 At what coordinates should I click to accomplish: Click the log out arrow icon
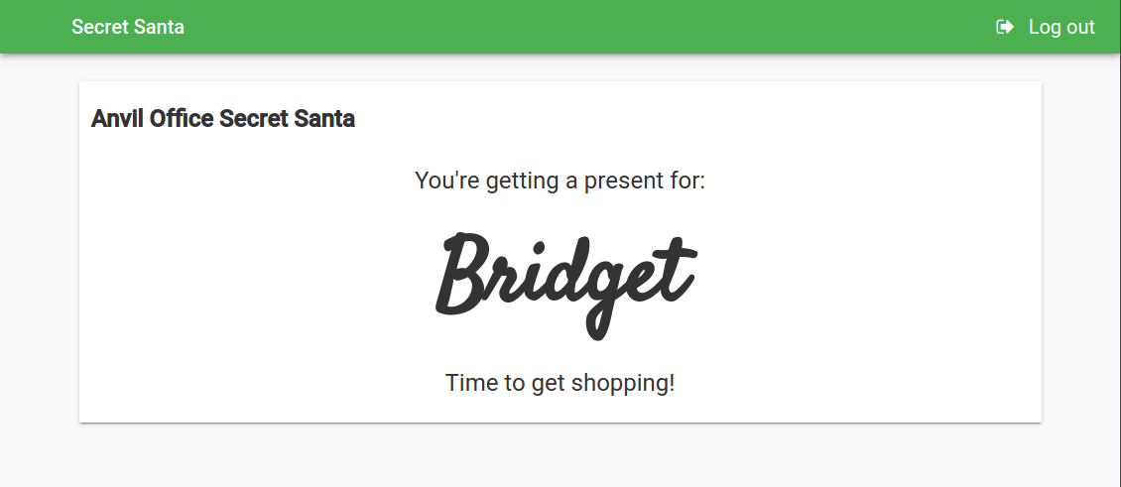[x=1005, y=27]
